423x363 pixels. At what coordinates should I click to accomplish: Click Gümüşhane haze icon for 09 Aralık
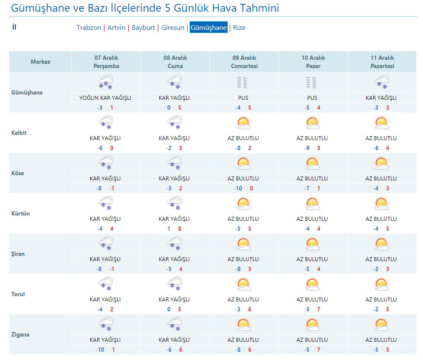(243, 82)
